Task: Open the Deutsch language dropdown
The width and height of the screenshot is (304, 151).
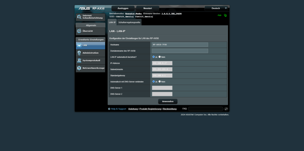Action: (x=217, y=8)
